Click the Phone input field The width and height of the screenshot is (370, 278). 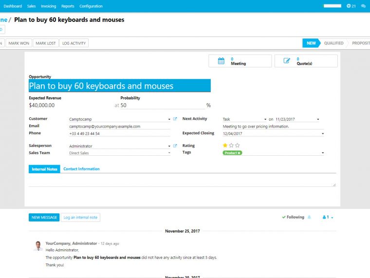pyautogui.click(x=119, y=133)
